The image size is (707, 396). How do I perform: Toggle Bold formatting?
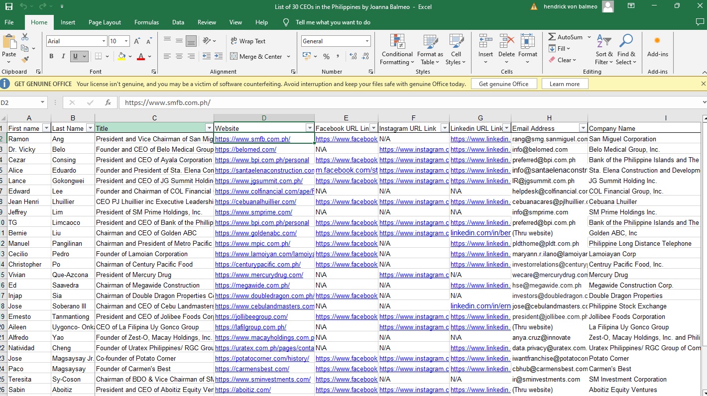(x=51, y=56)
